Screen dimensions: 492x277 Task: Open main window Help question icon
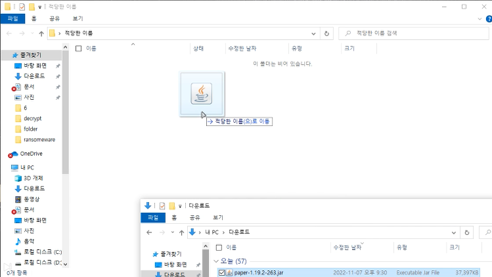489,19
